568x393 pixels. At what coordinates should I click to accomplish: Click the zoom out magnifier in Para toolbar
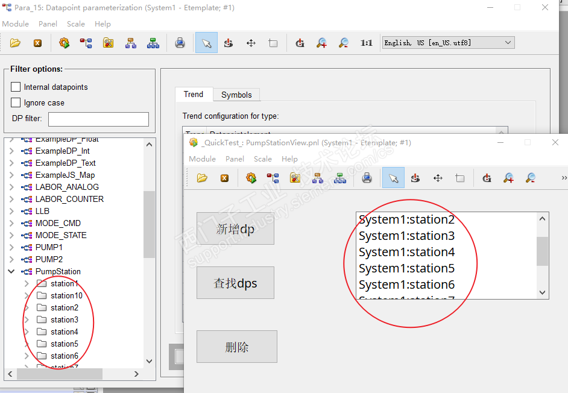click(x=344, y=43)
